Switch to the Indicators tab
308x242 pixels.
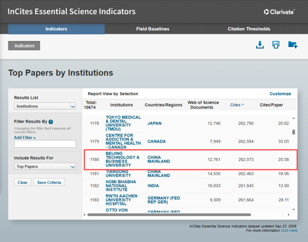tap(56, 29)
